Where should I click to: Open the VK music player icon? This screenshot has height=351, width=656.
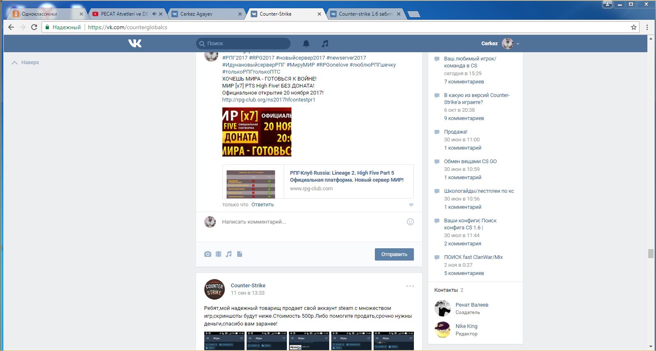325,43
